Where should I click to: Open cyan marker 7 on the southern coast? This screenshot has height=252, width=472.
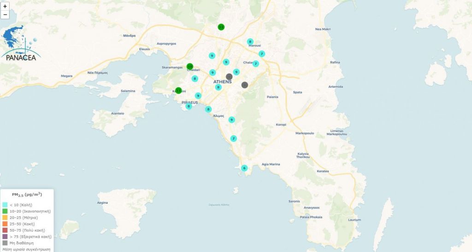point(234,138)
